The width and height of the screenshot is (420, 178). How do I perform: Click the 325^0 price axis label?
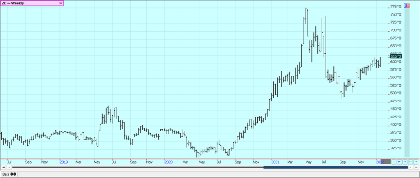pos(395,148)
